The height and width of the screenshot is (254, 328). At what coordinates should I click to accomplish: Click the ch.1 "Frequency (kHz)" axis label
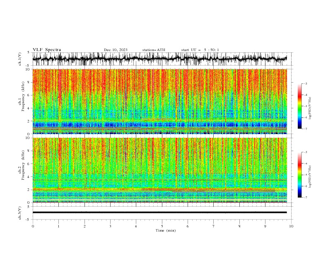23,96
